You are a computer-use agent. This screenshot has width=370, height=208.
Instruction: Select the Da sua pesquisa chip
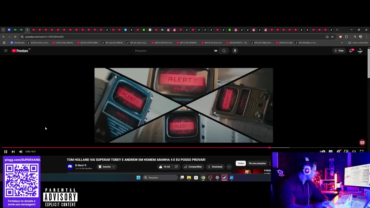[257, 163]
